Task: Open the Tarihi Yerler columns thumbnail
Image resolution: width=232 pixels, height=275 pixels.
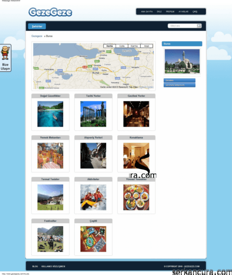Action: coord(93,114)
